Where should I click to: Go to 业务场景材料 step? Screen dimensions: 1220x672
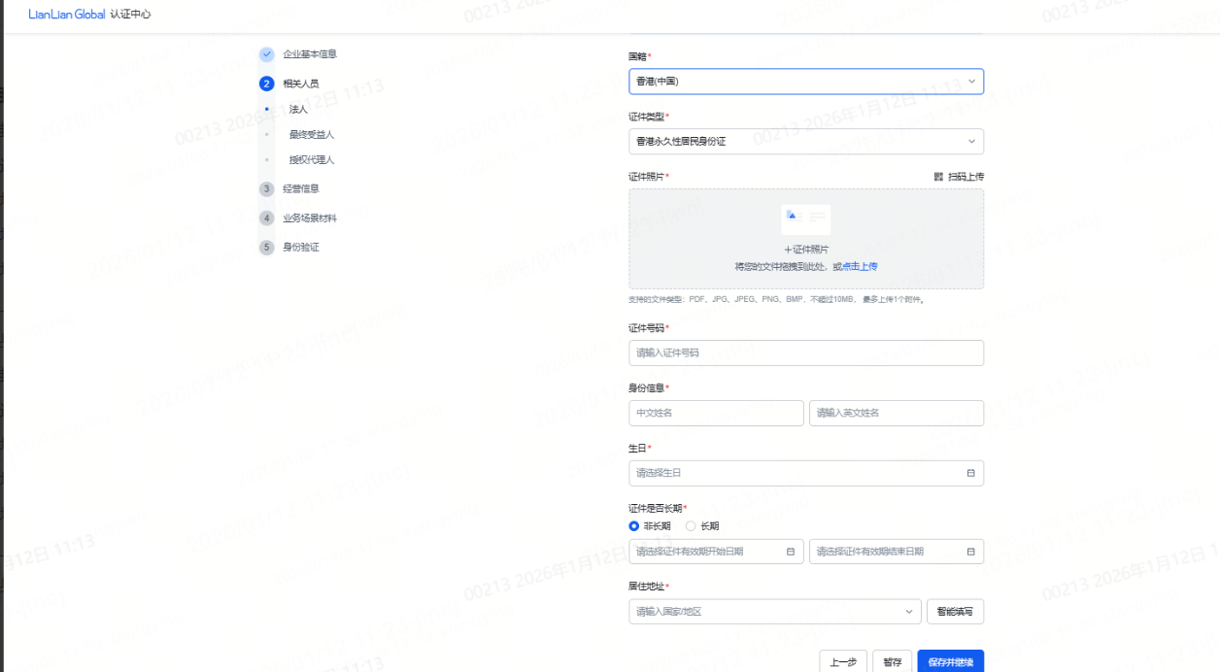pos(310,218)
